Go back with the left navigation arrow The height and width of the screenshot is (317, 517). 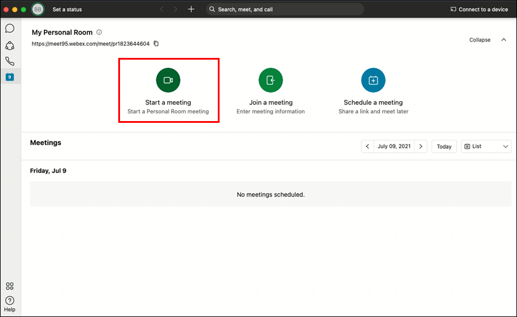[x=162, y=9]
